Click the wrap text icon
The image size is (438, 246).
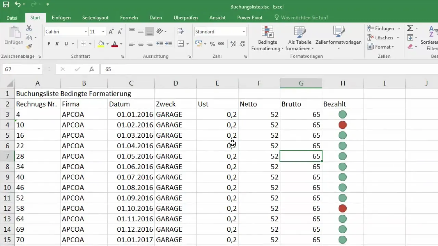[181, 31]
